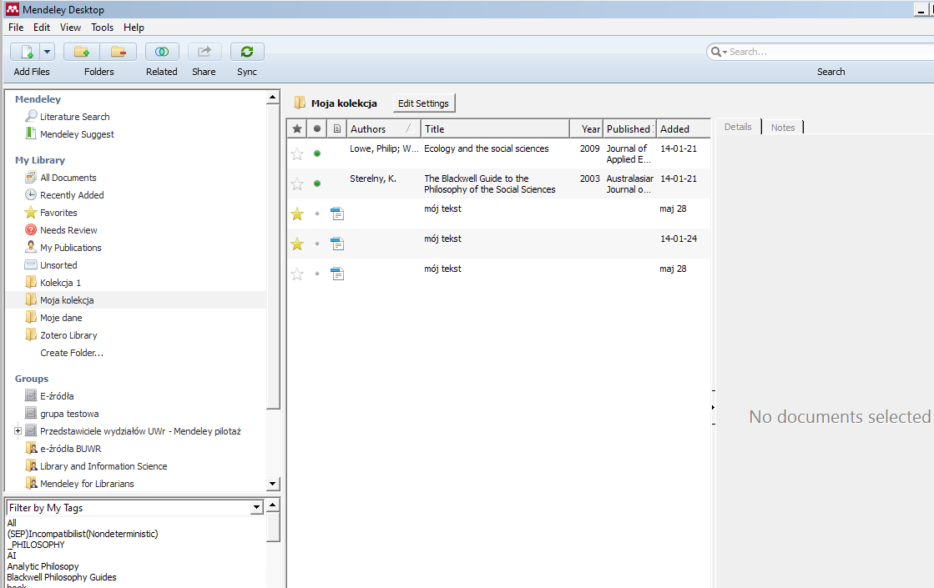
Task: Sort by the Added column header
Action: click(684, 128)
